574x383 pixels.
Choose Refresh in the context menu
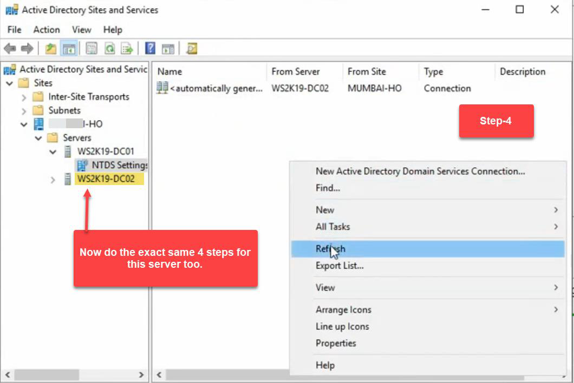[428, 249]
